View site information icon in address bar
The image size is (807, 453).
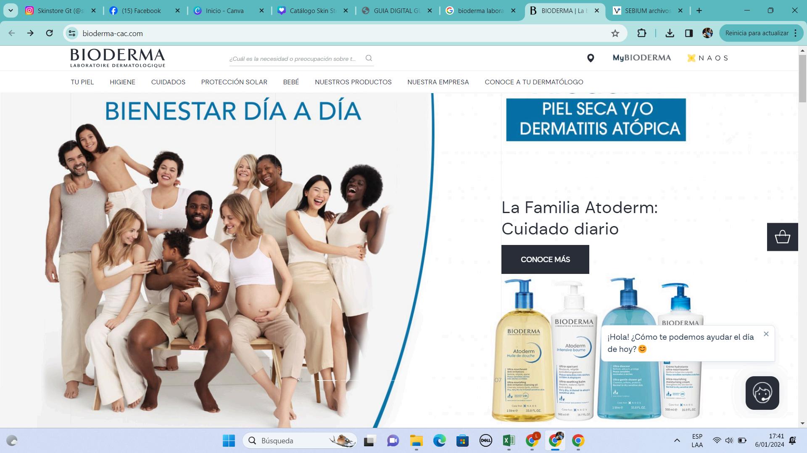pyautogui.click(x=72, y=33)
